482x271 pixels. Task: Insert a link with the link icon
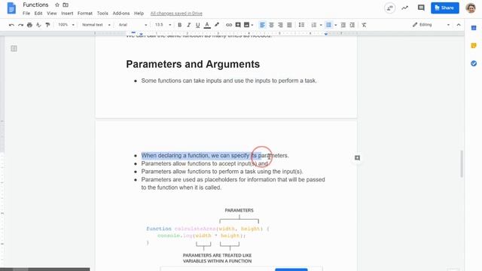coord(229,25)
